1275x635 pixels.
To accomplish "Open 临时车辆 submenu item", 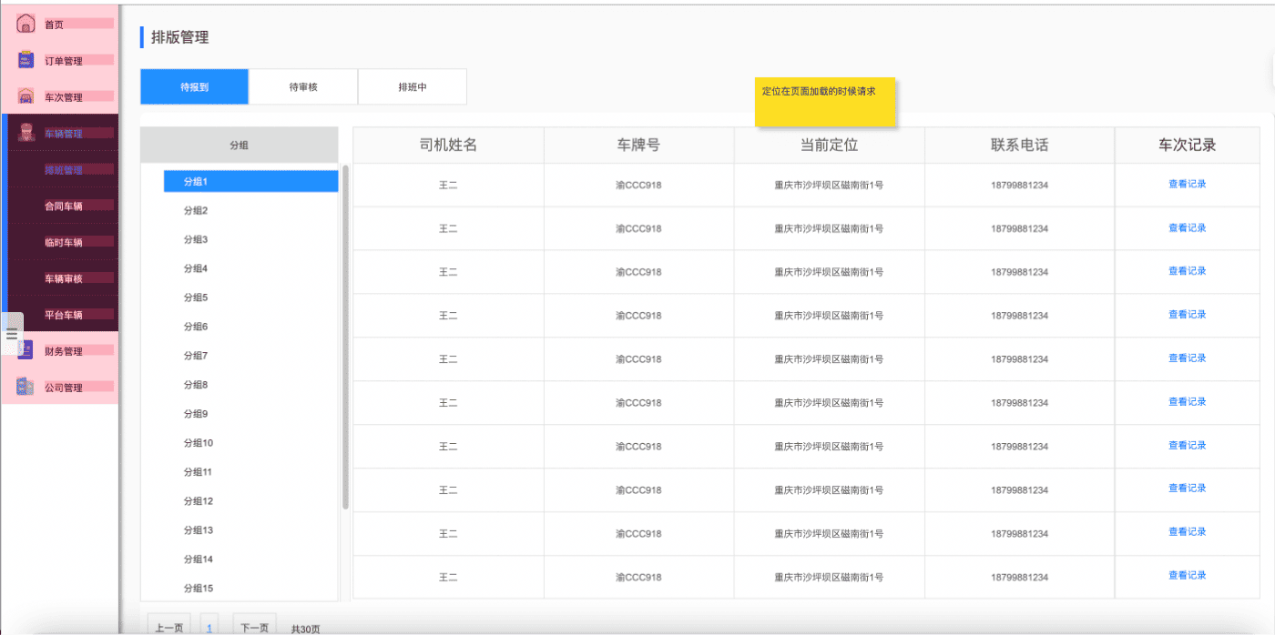I will click(x=64, y=243).
